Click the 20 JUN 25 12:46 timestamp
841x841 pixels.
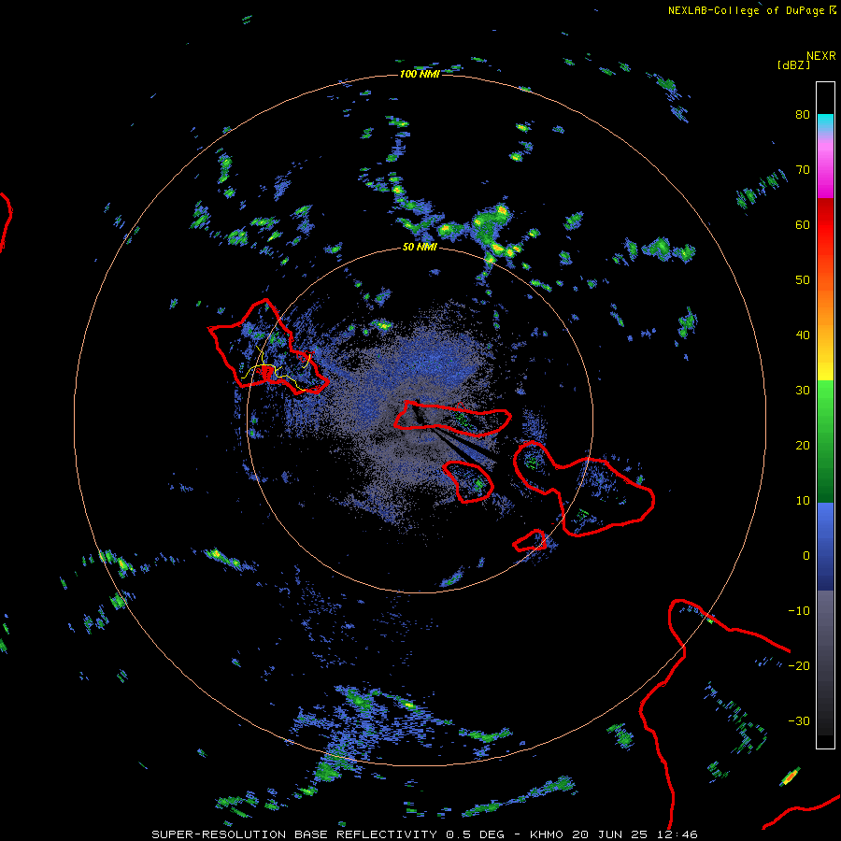(x=634, y=834)
